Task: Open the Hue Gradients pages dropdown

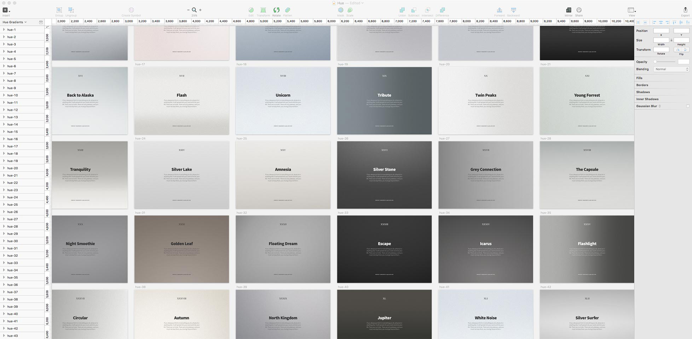Action: [15, 22]
